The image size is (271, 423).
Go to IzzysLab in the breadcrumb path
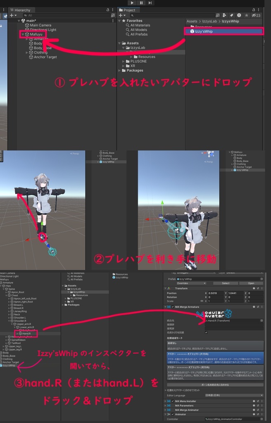(x=209, y=21)
